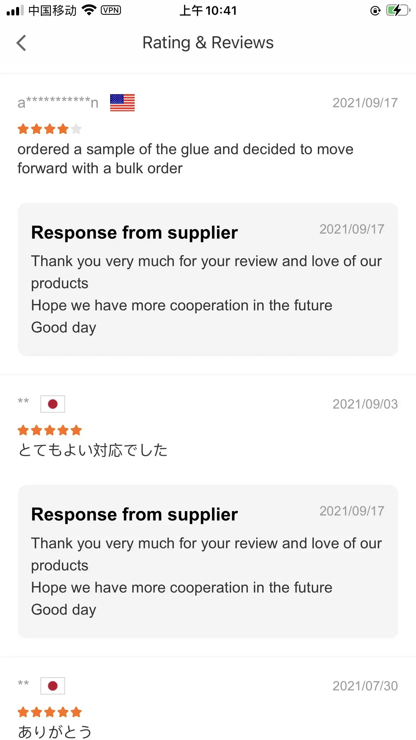Image resolution: width=416 pixels, height=740 pixels.
Task: Tap the five-star rating above ありがとう
Action: (50, 712)
